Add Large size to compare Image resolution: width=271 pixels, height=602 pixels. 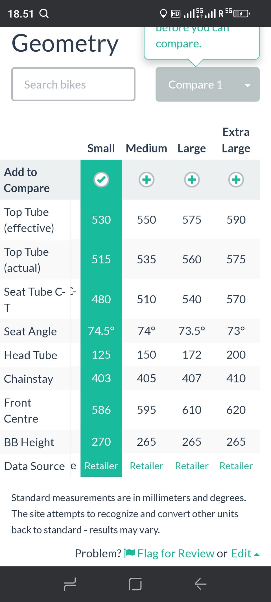(192, 179)
